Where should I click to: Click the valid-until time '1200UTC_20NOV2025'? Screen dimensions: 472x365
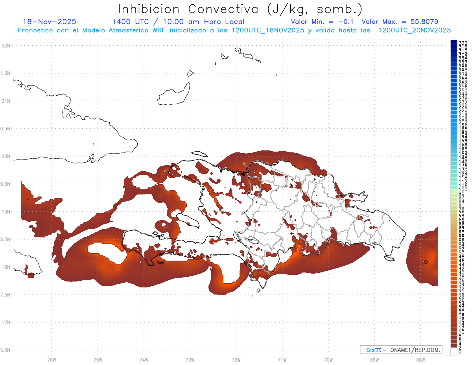(414, 30)
